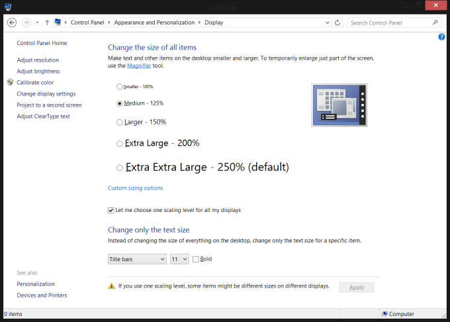The height and width of the screenshot is (322, 450).
Task: Open Devices and Printers link
Action: tap(42, 295)
